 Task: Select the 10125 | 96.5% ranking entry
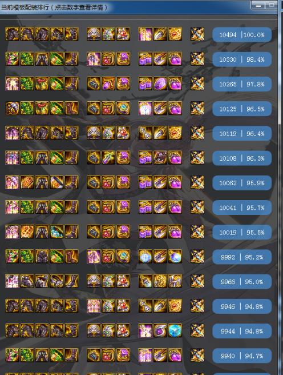click(242, 109)
